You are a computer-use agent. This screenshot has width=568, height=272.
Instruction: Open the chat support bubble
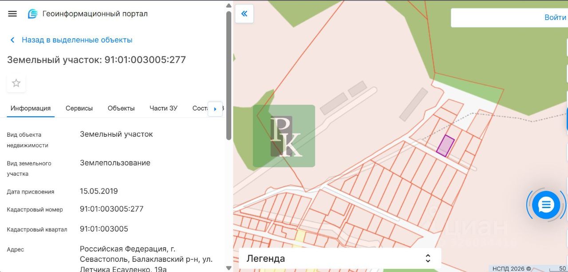click(x=546, y=205)
